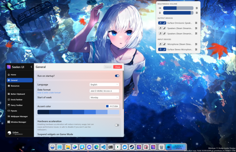Pick the darkest navy accent shade
This screenshot has width=236, height=152.
(43, 112)
